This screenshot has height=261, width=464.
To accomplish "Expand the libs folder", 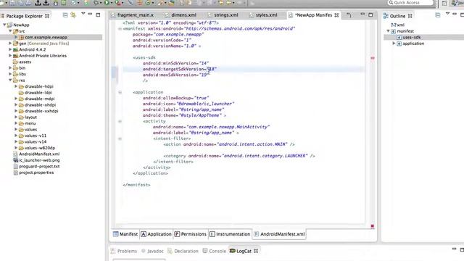I will click(10, 74).
